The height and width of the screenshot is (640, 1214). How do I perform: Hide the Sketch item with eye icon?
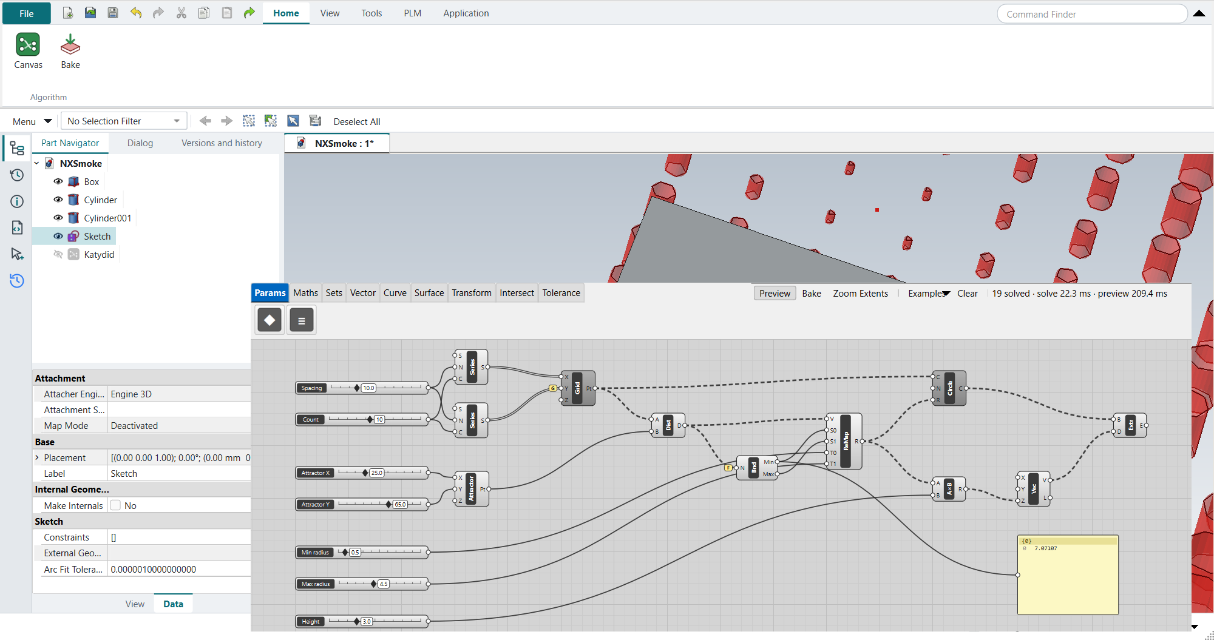coord(58,236)
